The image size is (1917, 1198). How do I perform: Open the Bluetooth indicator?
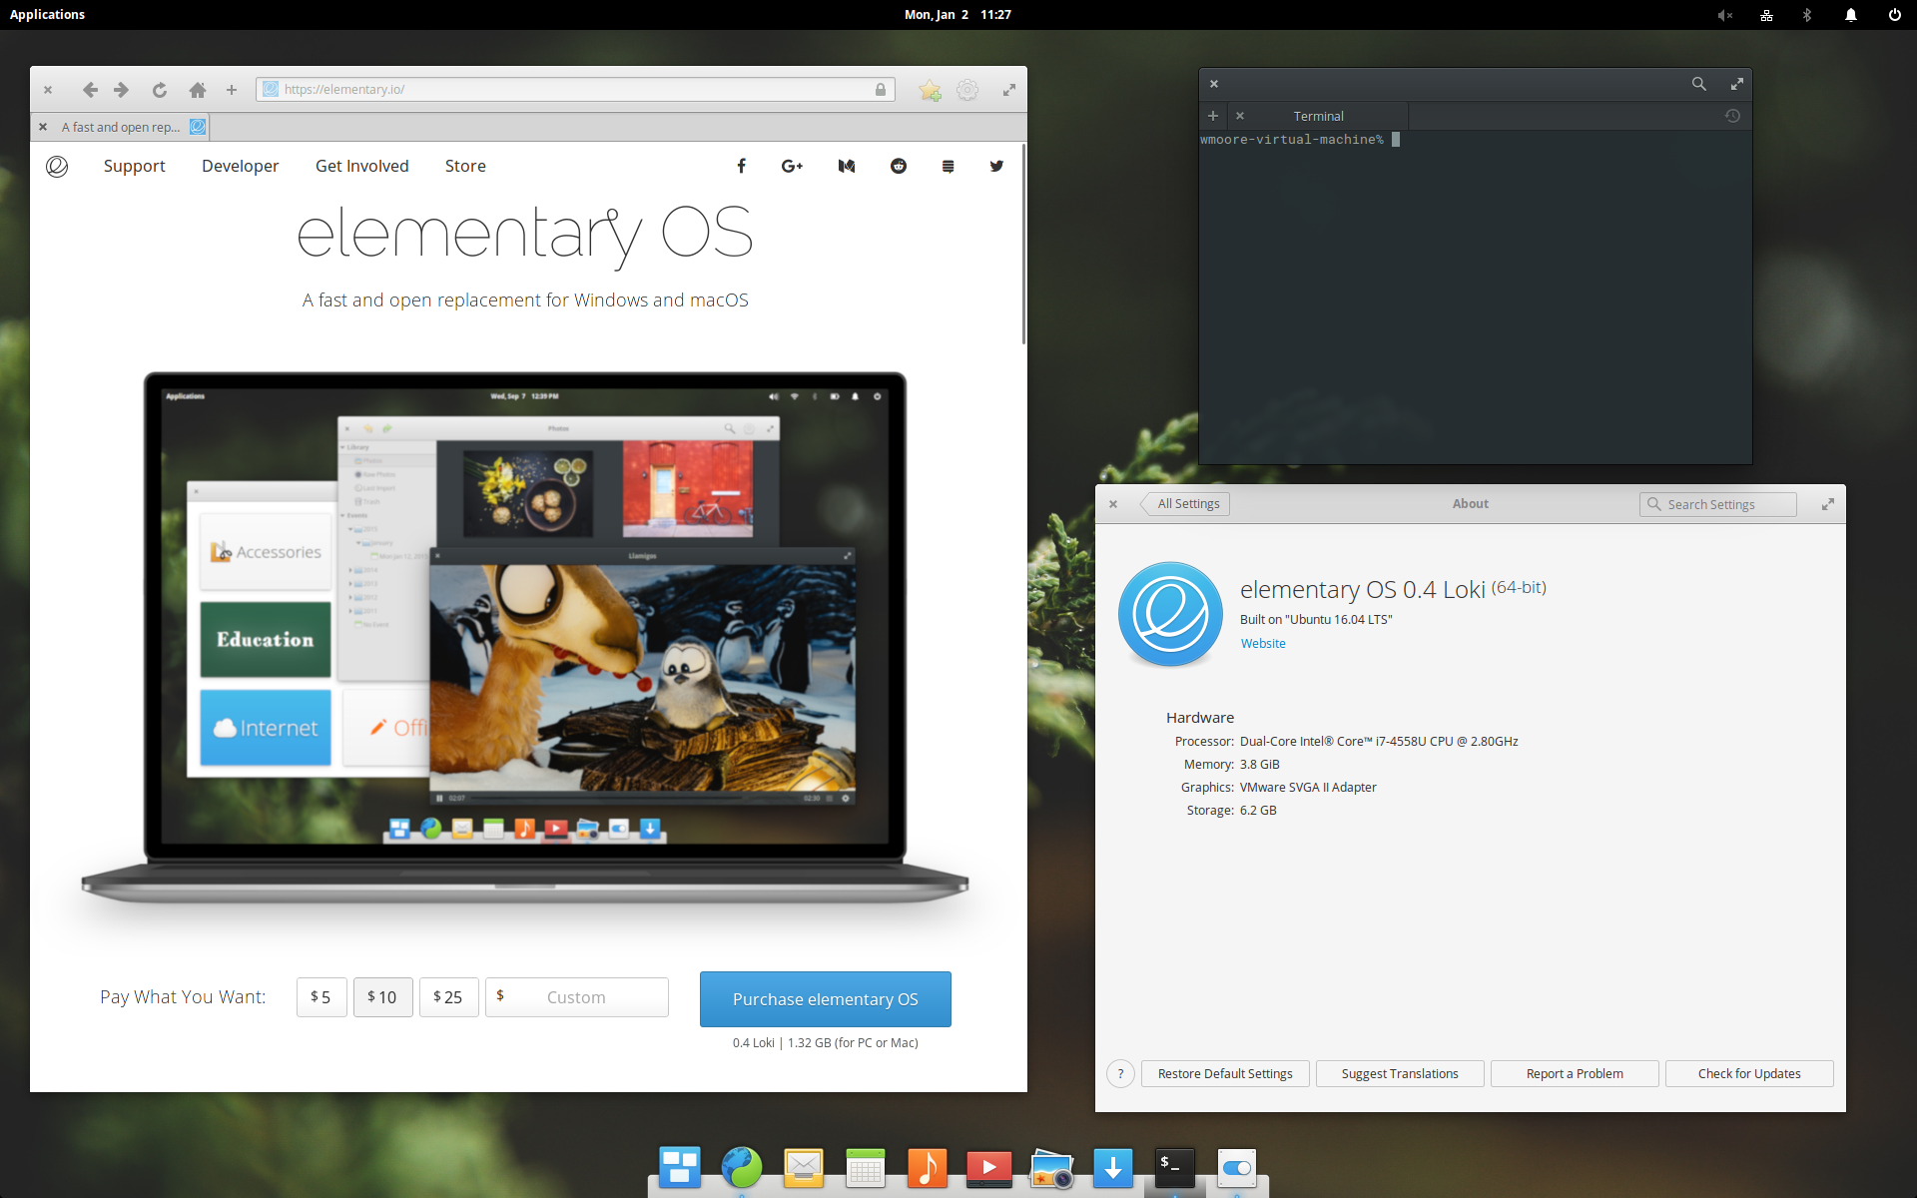click(1807, 15)
